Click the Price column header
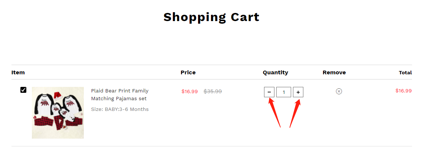425x149 pixels. coord(188,72)
